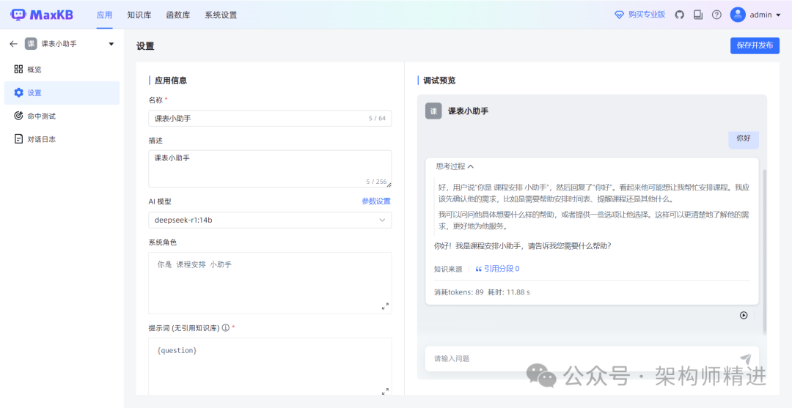792x408 pixels.
Task: Click the info icon beside 提示词
Action: pos(225,328)
